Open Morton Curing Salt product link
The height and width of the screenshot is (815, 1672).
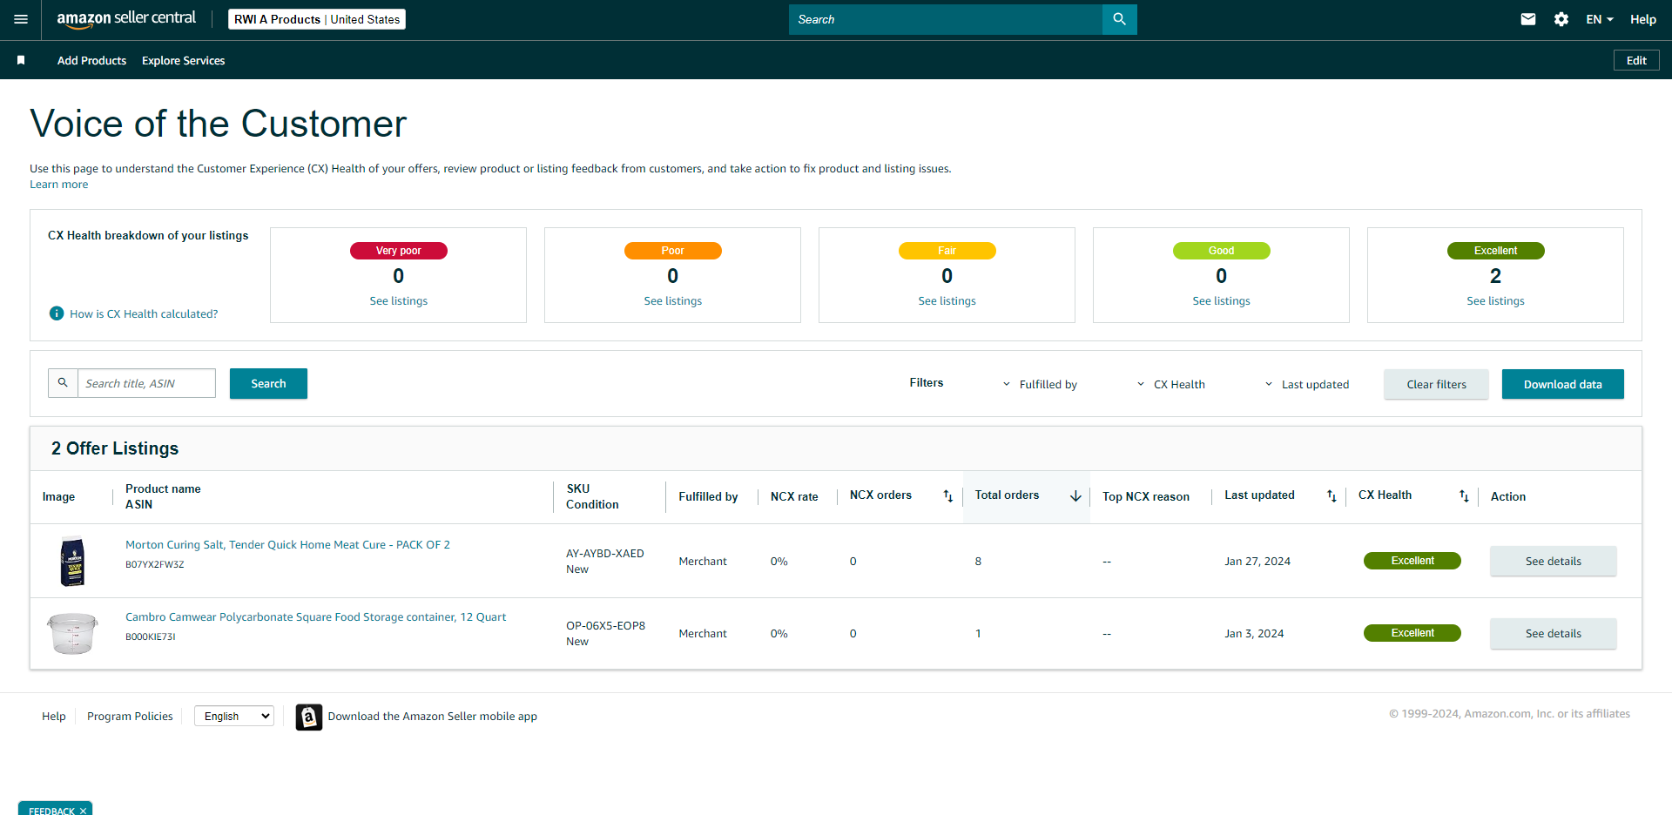coord(287,544)
